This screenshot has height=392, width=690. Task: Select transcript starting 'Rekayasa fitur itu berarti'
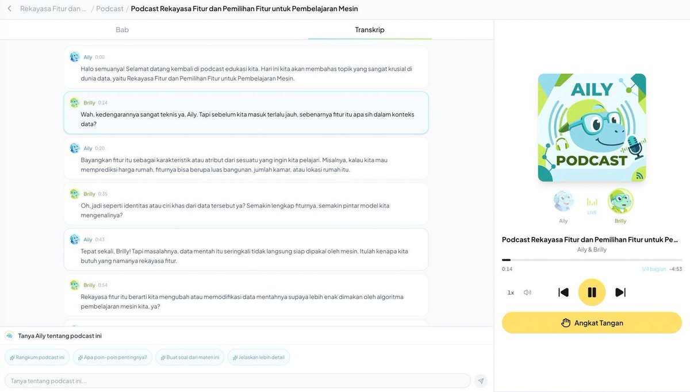point(246,295)
